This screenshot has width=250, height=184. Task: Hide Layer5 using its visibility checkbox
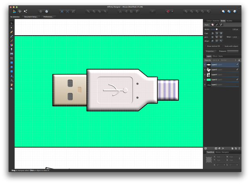(237, 70)
